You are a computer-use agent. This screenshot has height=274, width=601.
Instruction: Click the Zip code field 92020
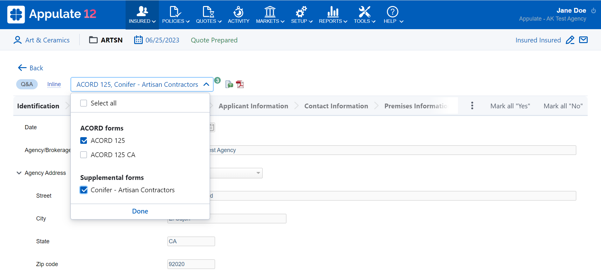click(191, 264)
